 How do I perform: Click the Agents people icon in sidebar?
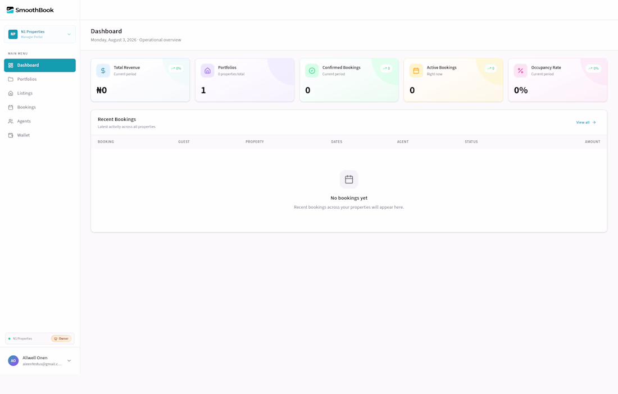click(11, 121)
